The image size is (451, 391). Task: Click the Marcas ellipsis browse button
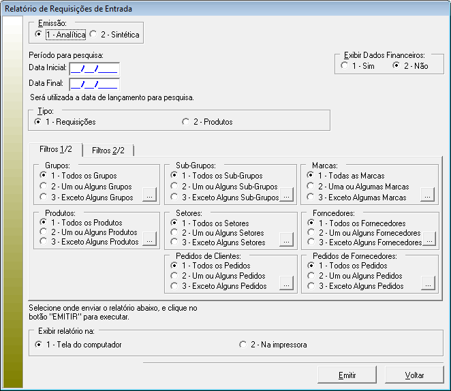click(427, 196)
